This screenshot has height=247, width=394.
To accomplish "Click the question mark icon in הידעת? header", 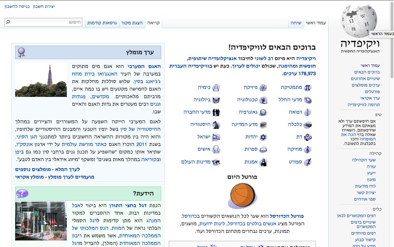I will pos(22,193).
